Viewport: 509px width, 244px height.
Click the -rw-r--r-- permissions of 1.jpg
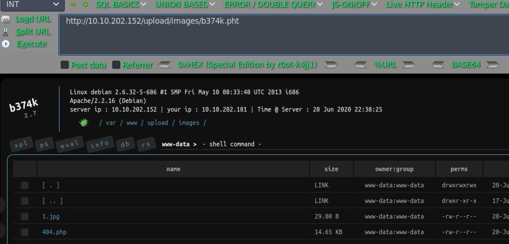pyautogui.click(x=459, y=216)
